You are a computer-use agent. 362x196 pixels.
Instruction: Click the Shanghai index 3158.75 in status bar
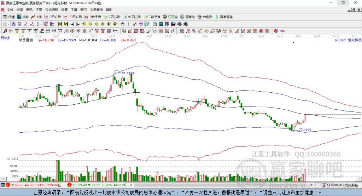pyautogui.click(x=17, y=185)
